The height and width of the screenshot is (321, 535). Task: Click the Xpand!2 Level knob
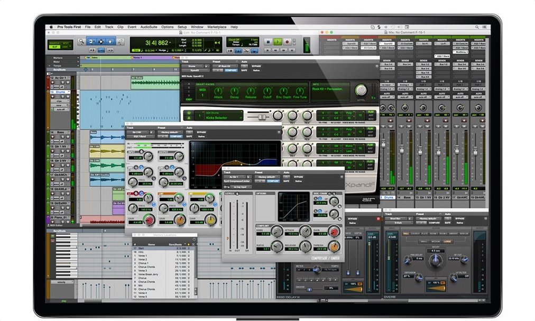361,90
